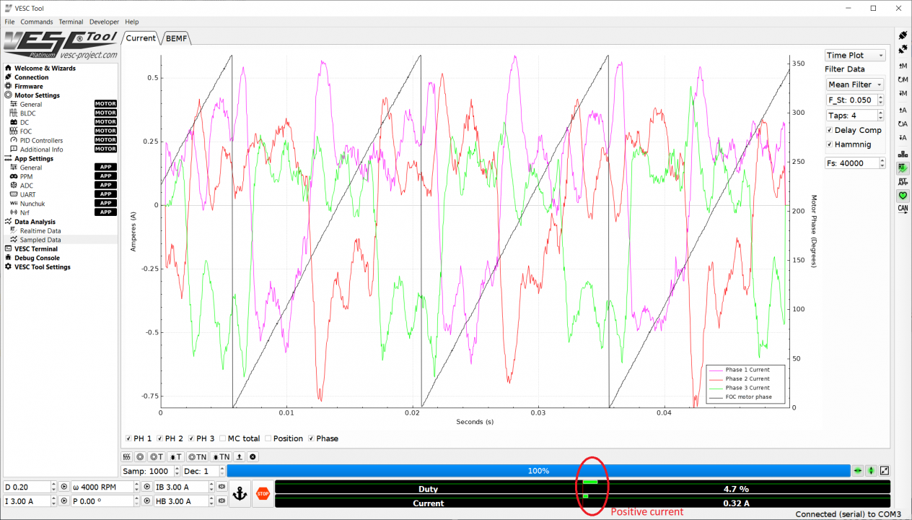Click the circle-TN sampling icon
The image size is (912, 520).
click(x=197, y=456)
